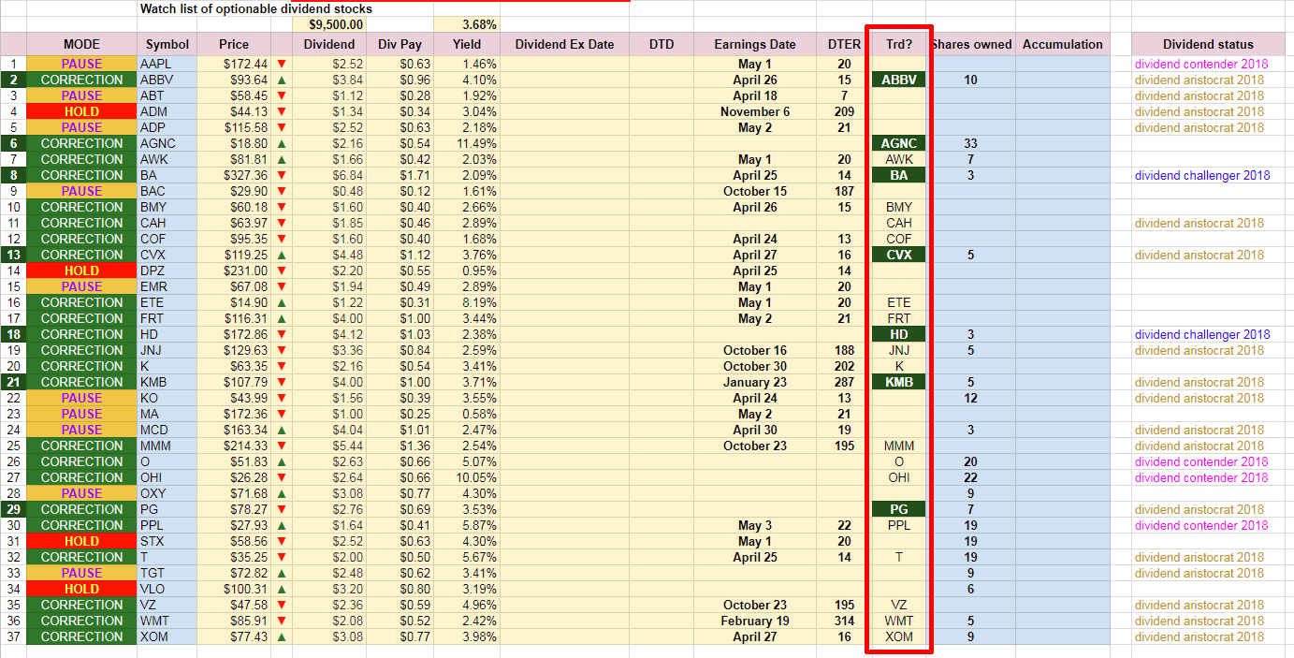Click the Accumulation column header
Screen dimensions: 1294x658
click(1063, 44)
